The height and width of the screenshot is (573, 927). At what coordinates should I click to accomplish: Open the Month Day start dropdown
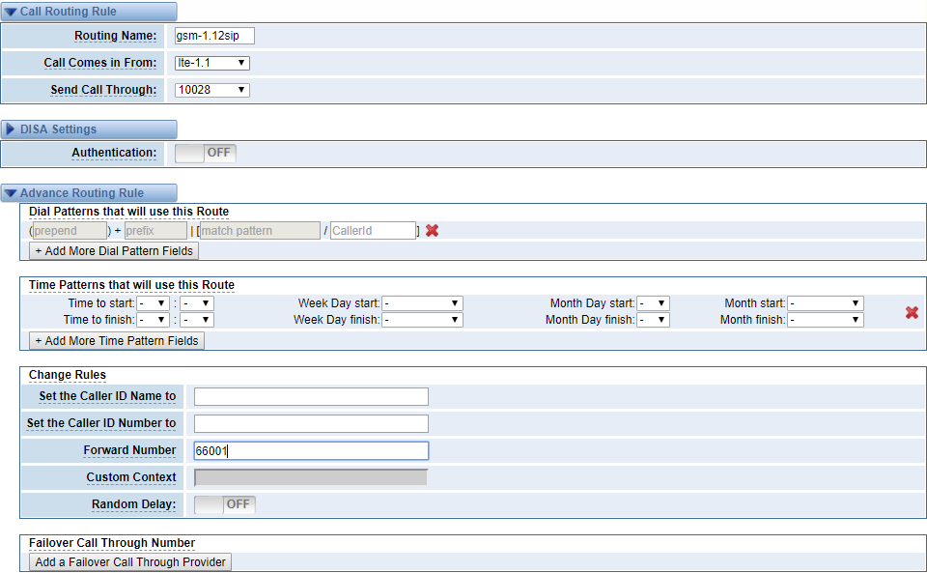(654, 303)
